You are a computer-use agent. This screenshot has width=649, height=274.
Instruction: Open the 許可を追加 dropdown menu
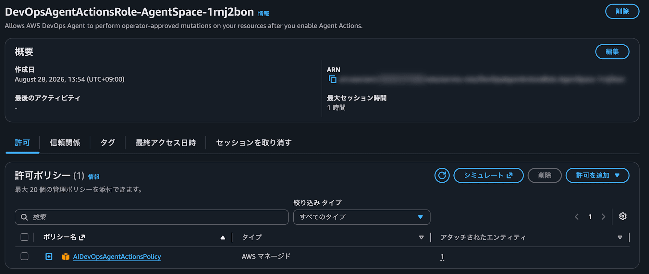pos(597,176)
